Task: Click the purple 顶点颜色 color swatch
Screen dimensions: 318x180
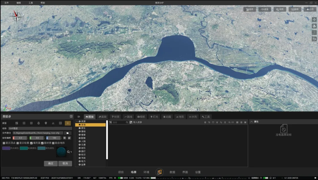Action: [x=6, y=148]
